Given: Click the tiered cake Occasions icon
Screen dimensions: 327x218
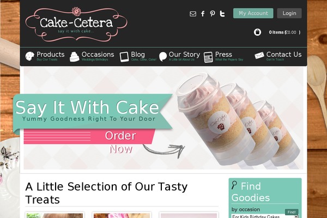Looking at the screenshot, I should point(75,57).
